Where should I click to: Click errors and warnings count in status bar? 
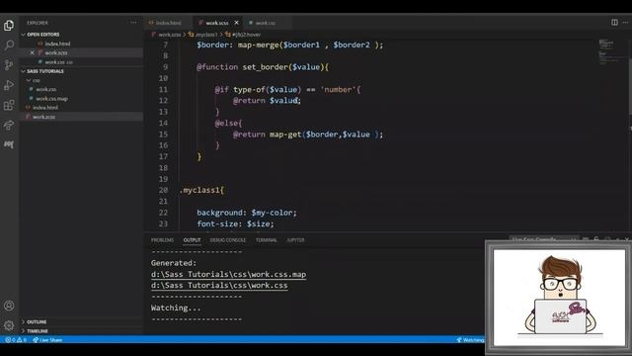pyautogui.click(x=16, y=340)
